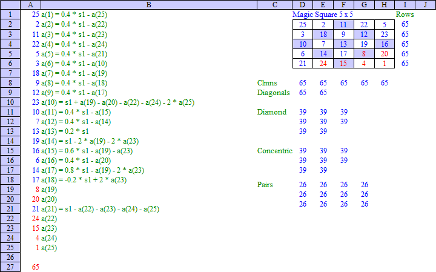Select cell 17 in magic square
The image size is (436, 272).
click(x=343, y=54)
